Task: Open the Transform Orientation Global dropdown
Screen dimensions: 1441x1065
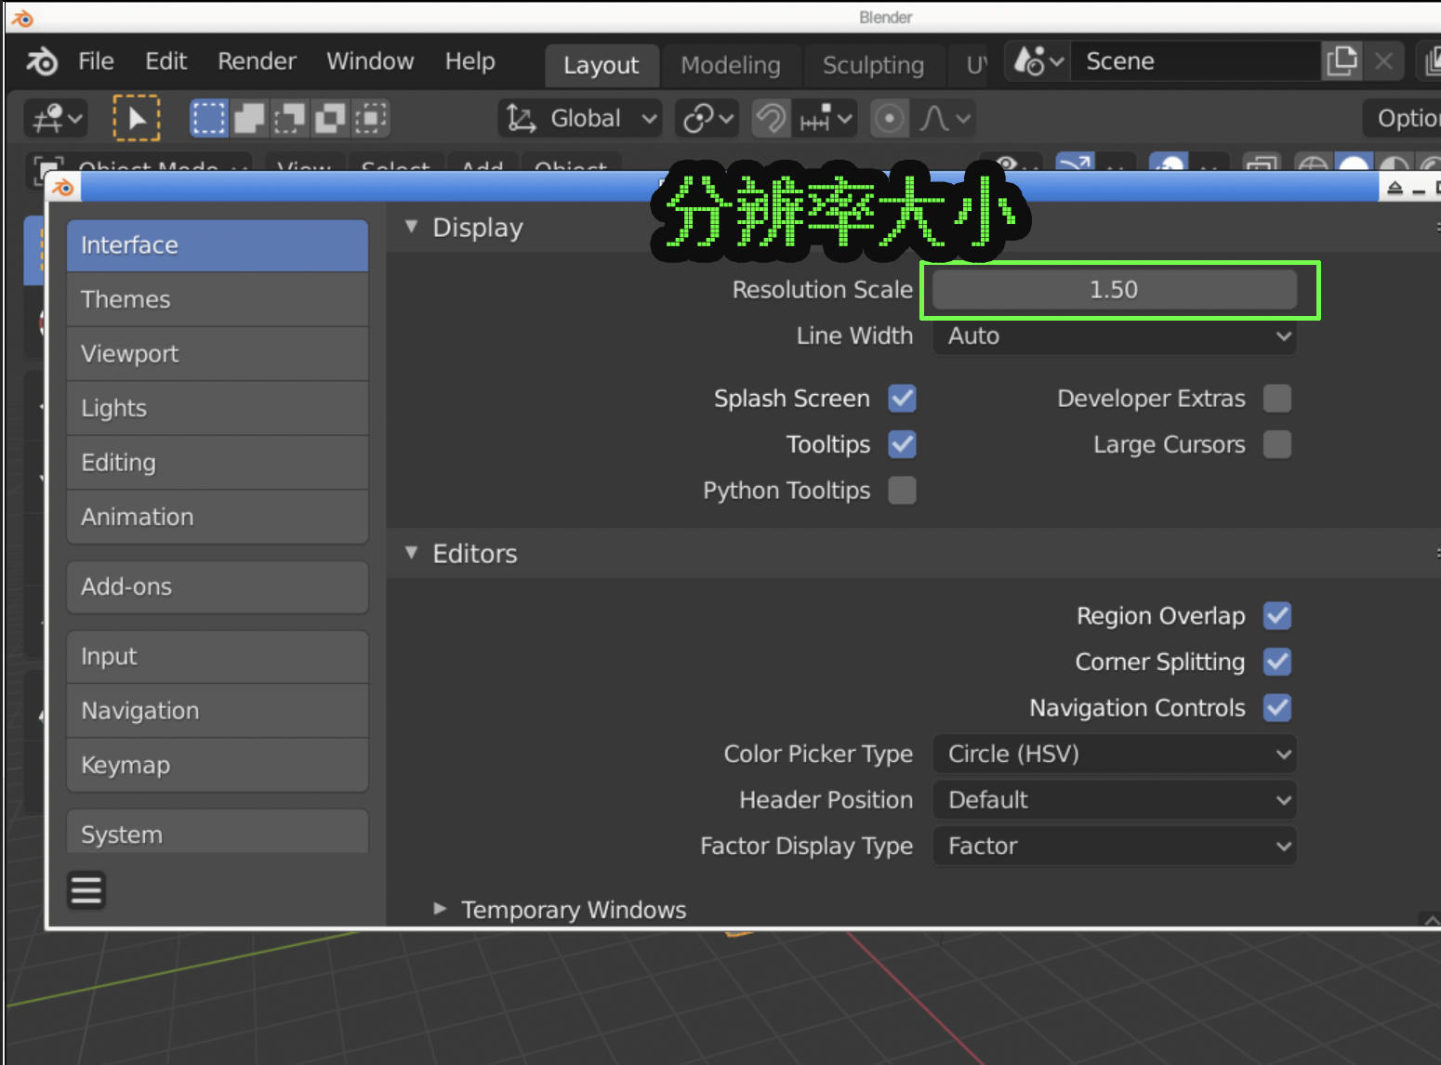Action: [x=580, y=118]
